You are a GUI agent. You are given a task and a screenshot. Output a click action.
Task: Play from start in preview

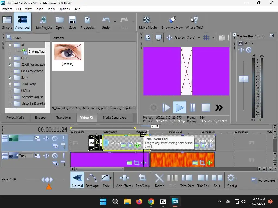(x=166, y=108)
